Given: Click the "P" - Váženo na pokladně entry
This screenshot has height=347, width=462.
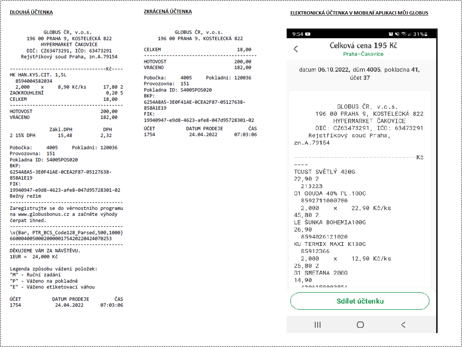Looking at the screenshot, I should point(43,281).
